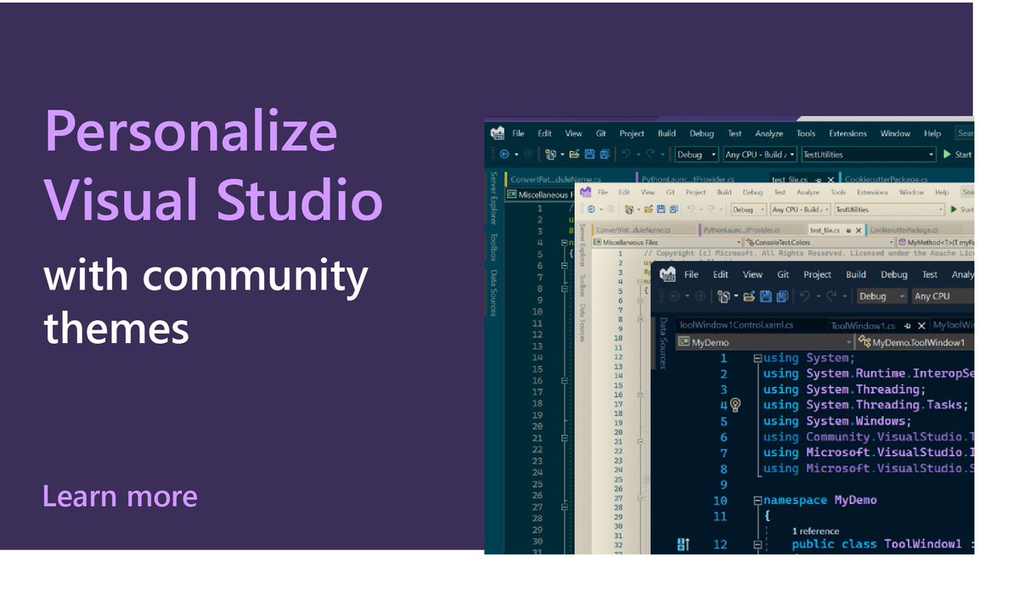Image resolution: width=1019 pixels, height=596 pixels.
Task: Click the Open File folder icon in the front window
Action: pos(750,296)
